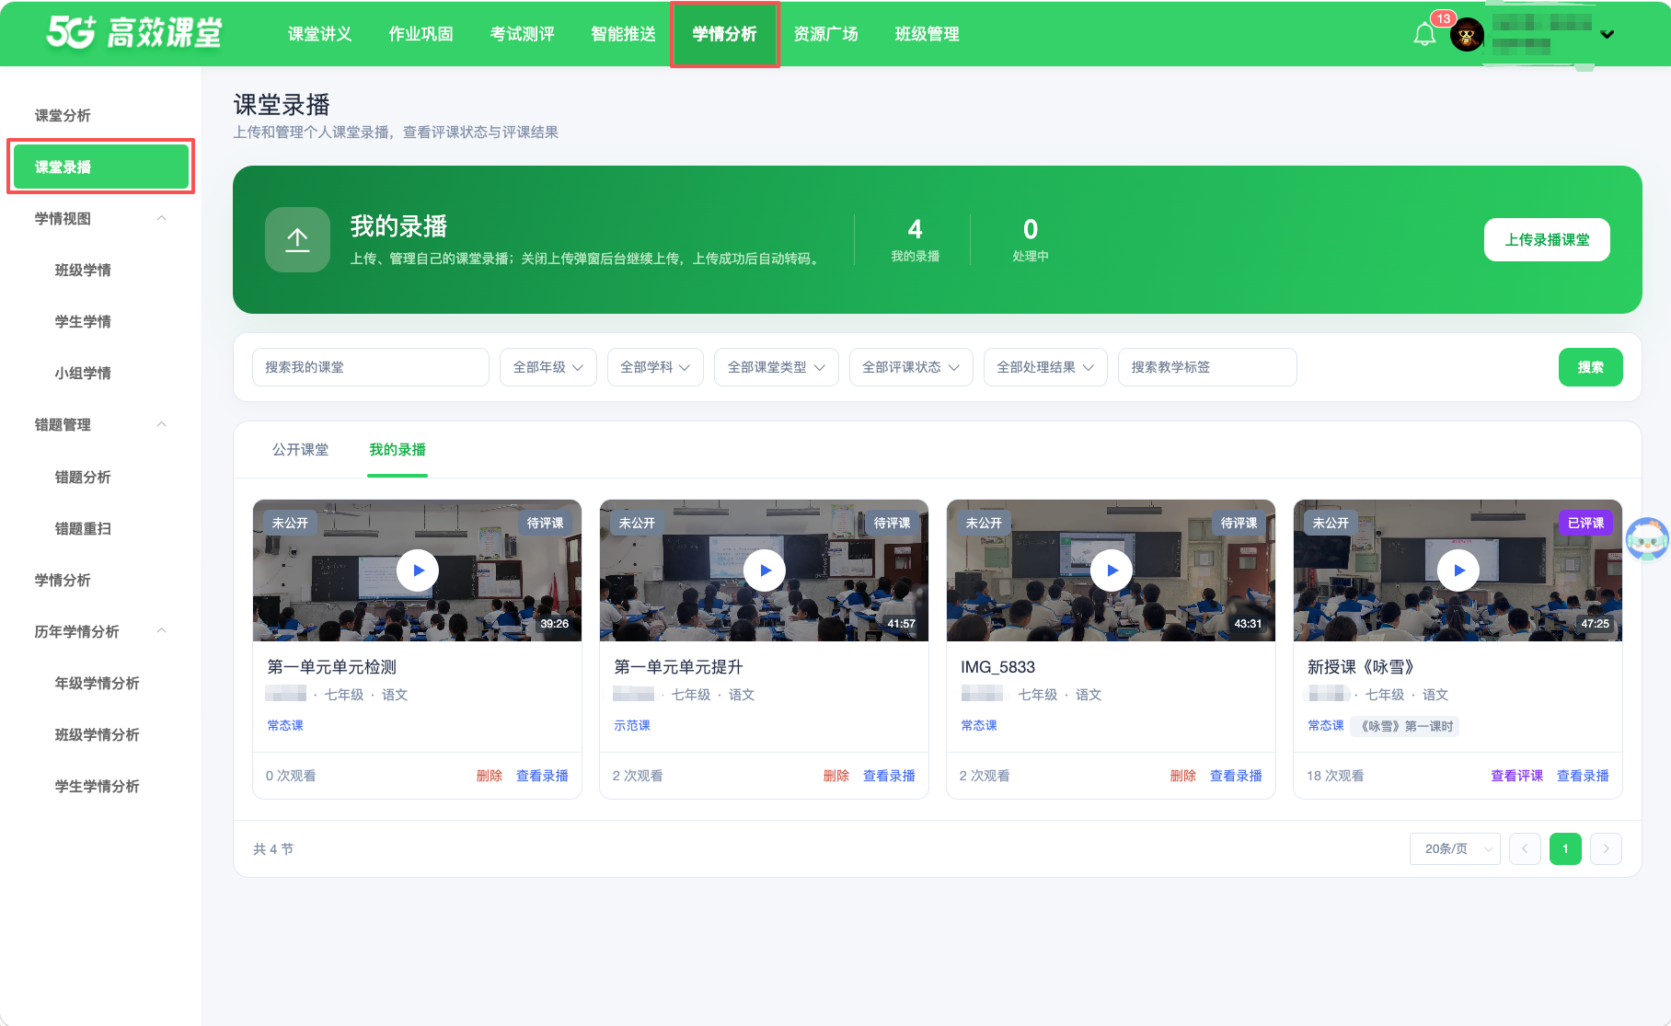Click the upload arrow icon in 我的录播
Image resolution: width=1671 pixels, height=1026 pixels.
tap(297, 239)
